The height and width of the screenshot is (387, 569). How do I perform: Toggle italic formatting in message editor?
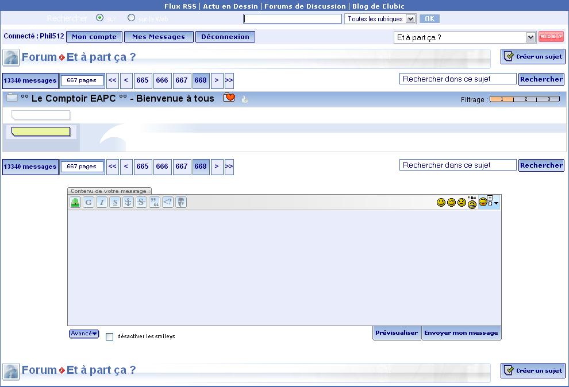pos(102,202)
